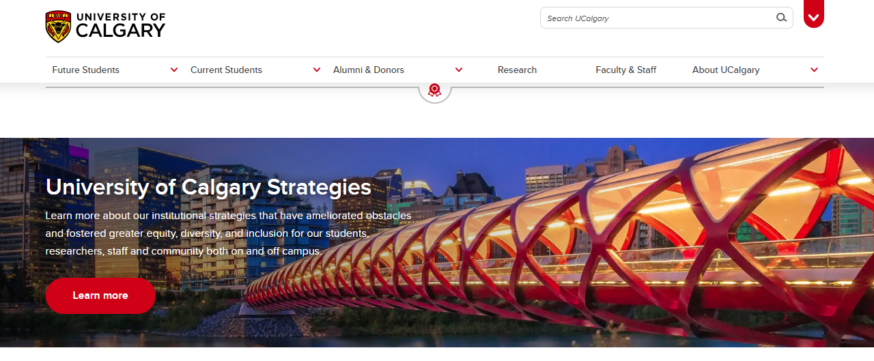The width and height of the screenshot is (874, 361).
Task: Click the institutional strategies description paragraph
Action: click(229, 233)
